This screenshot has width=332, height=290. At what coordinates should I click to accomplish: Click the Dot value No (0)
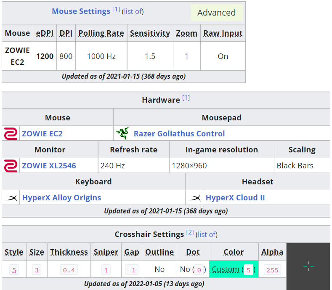193,269
